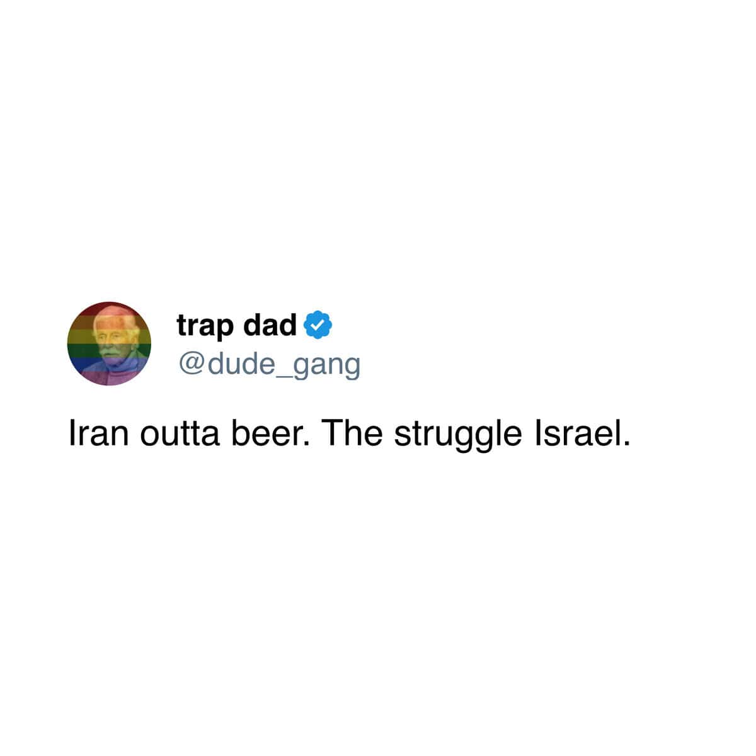756x756 pixels.
Task: Visit the @dude_gang handle link
Action: 269,365
